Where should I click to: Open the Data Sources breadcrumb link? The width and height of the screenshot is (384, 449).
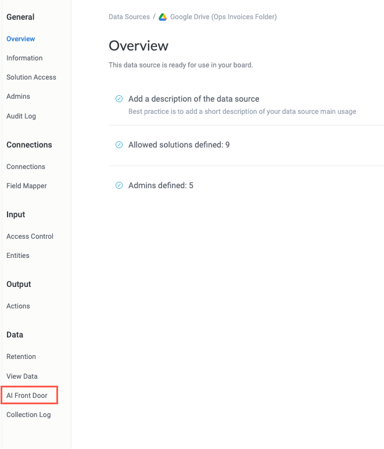tap(129, 17)
